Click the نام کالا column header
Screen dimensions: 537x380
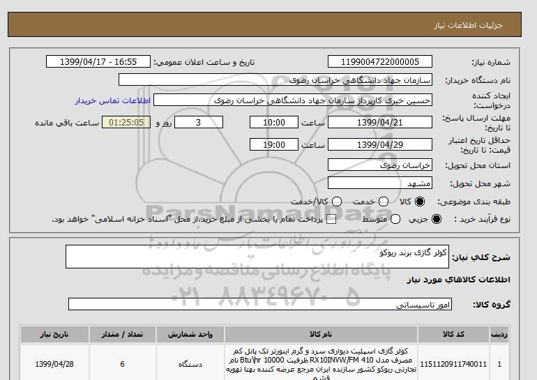tap(321, 334)
